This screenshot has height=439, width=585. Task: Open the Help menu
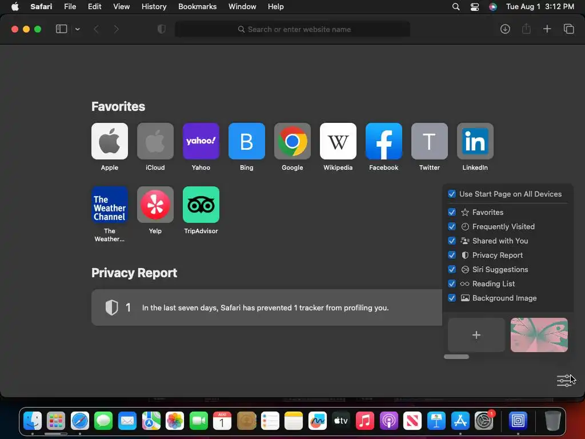[x=276, y=7]
